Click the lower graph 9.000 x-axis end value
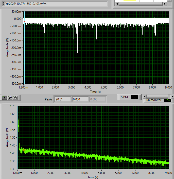Viewport: 174px width, 179px height. pyautogui.click(x=168, y=173)
